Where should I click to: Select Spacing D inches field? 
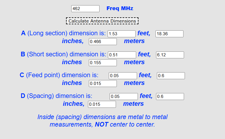pos(170,97)
